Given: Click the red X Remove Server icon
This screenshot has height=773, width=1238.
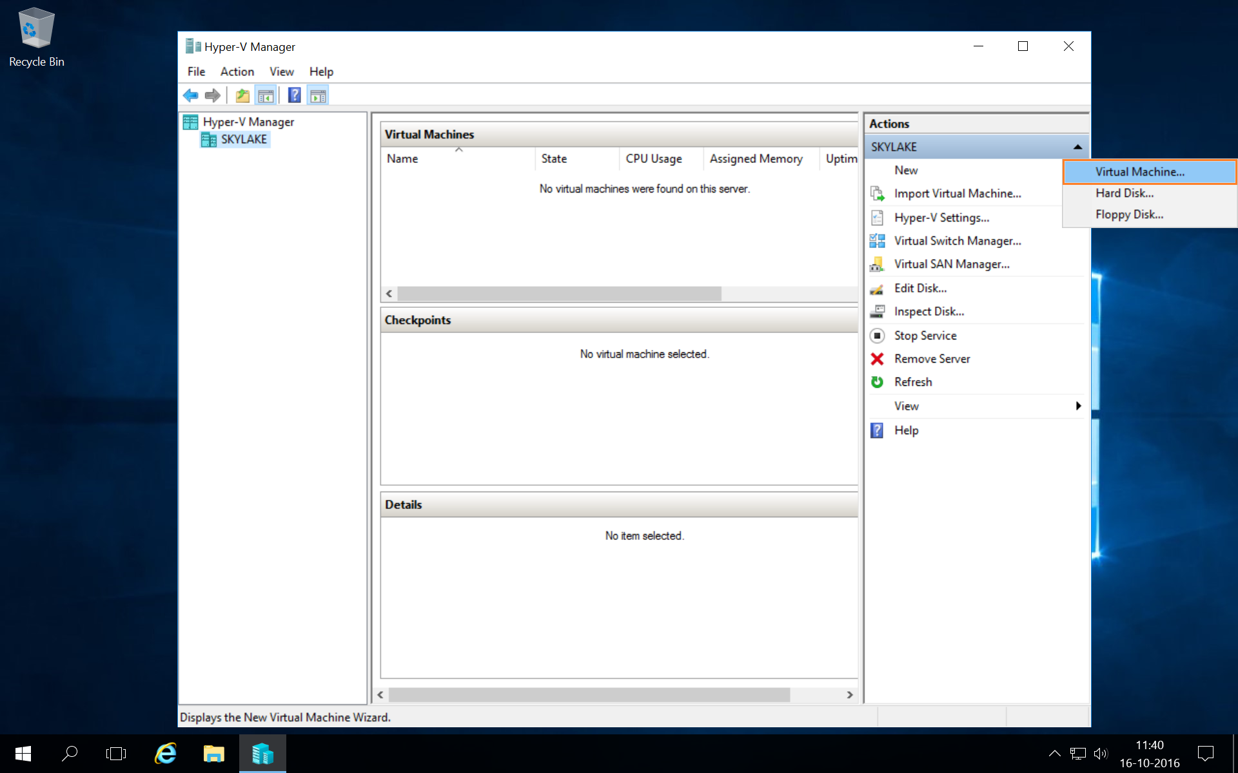Looking at the screenshot, I should coord(878,359).
